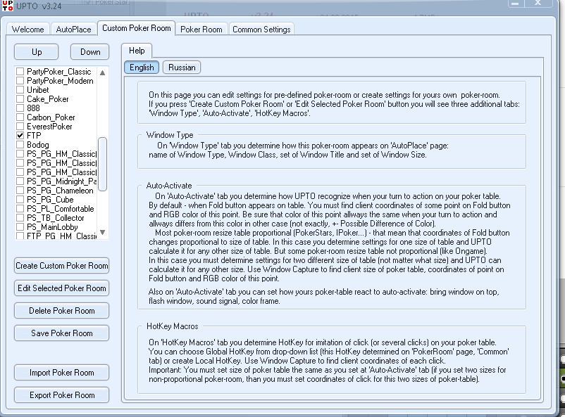The height and width of the screenshot is (417, 565).
Task: Check the PartyPoker_Classic checkbox
Action: pos(20,72)
